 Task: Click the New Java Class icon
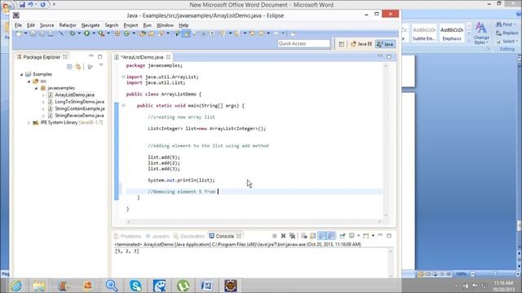click(x=127, y=33)
